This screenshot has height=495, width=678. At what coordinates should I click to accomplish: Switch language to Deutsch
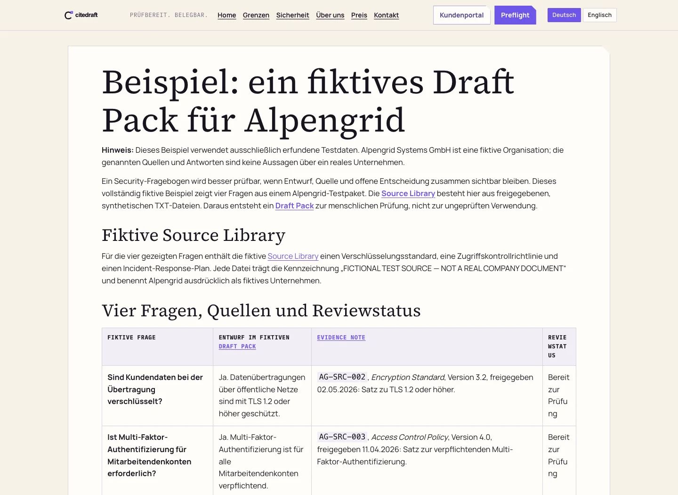click(x=564, y=15)
